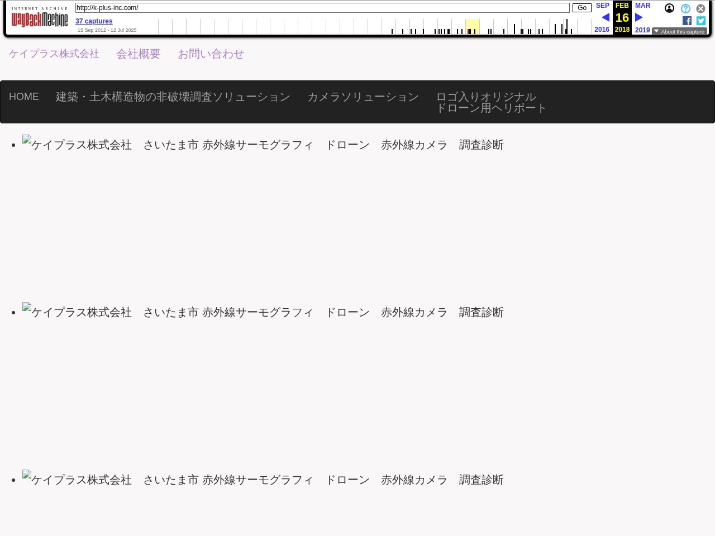Image resolution: width=715 pixels, height=536 pixels.
Task: Open ロゴ入りオリジナル ドローン用ヘリポート page
Action: 491,102
